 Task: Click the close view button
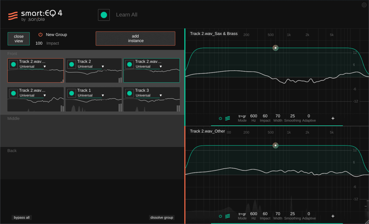pos(19,39)
